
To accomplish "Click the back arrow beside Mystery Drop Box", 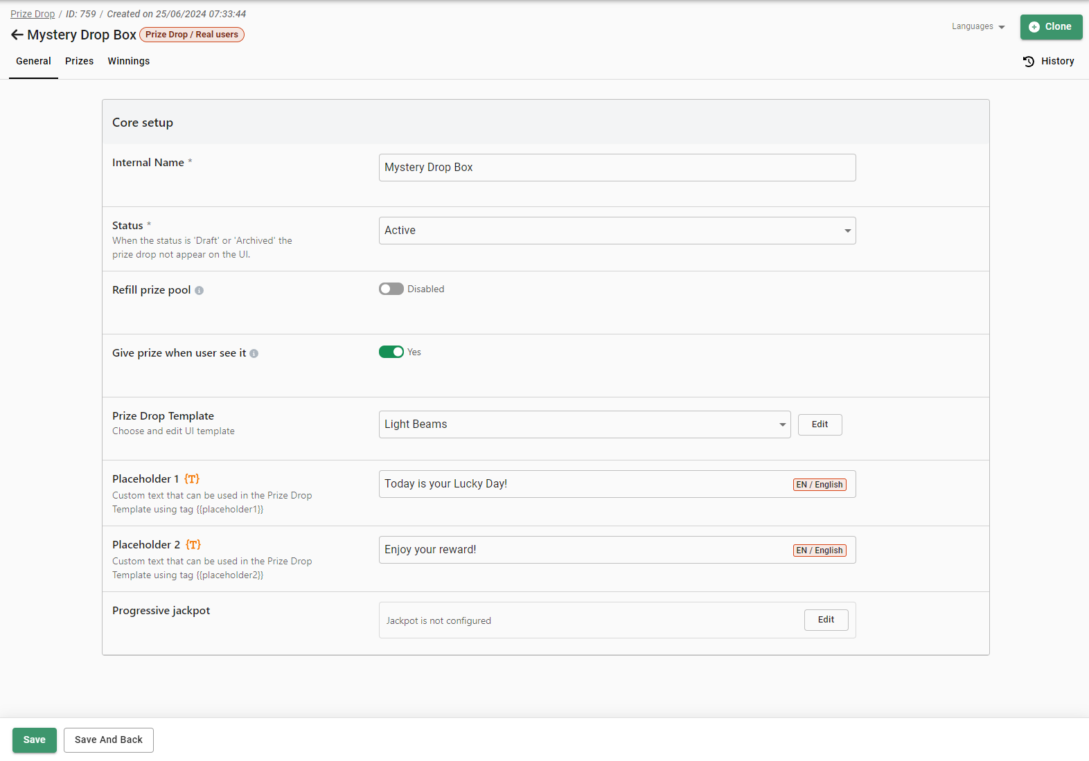I will coord(17,35).
